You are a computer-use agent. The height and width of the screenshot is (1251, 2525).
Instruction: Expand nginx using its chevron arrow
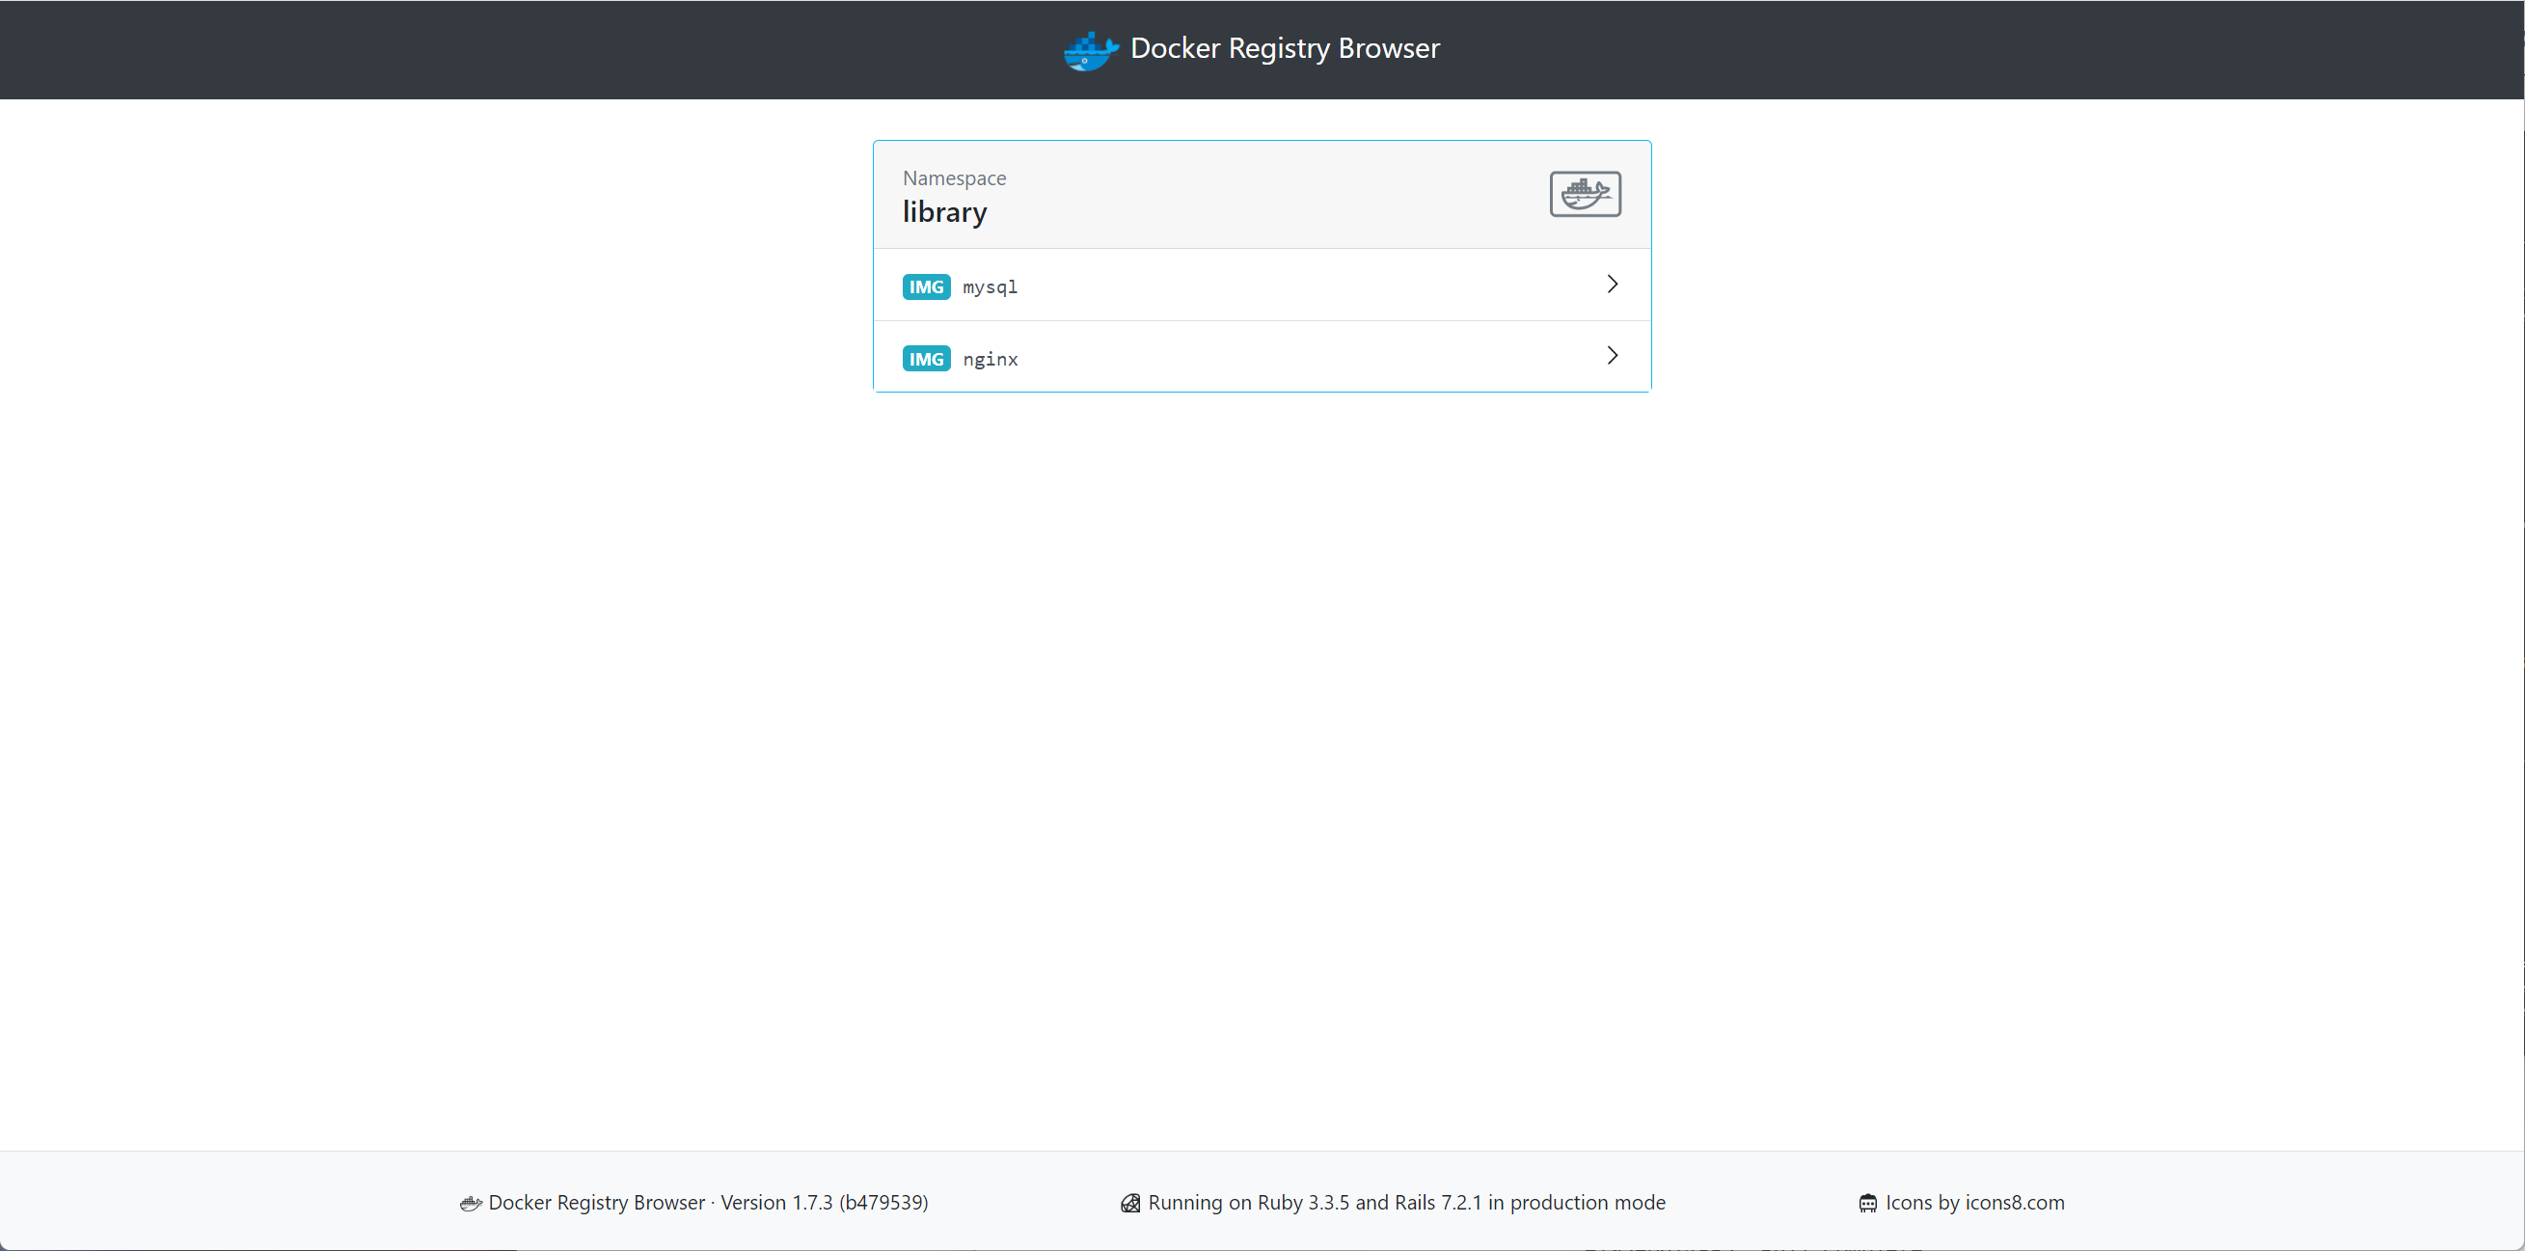(1612, 356)
